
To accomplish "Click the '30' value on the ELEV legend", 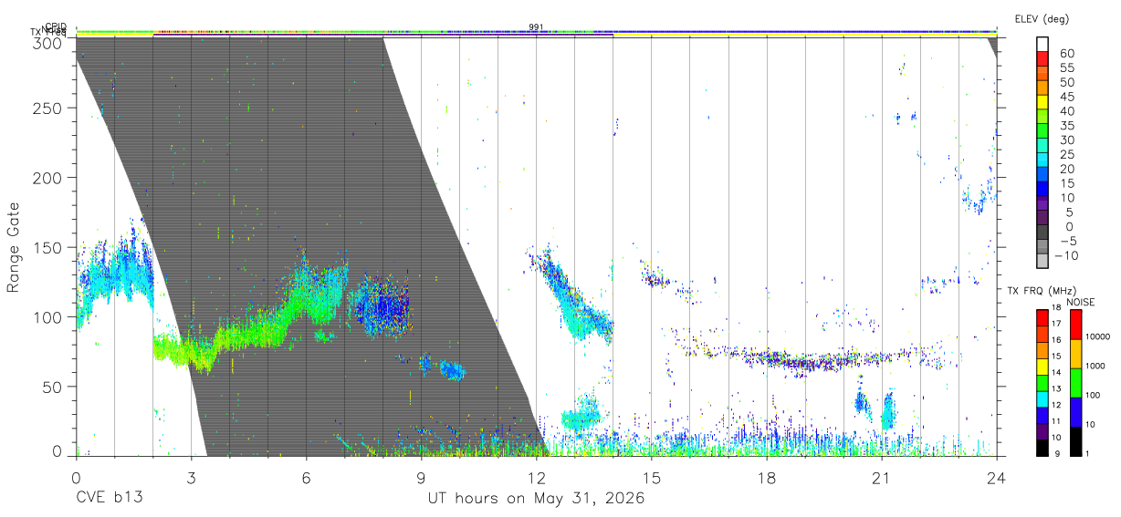I will pos(1066,140).
